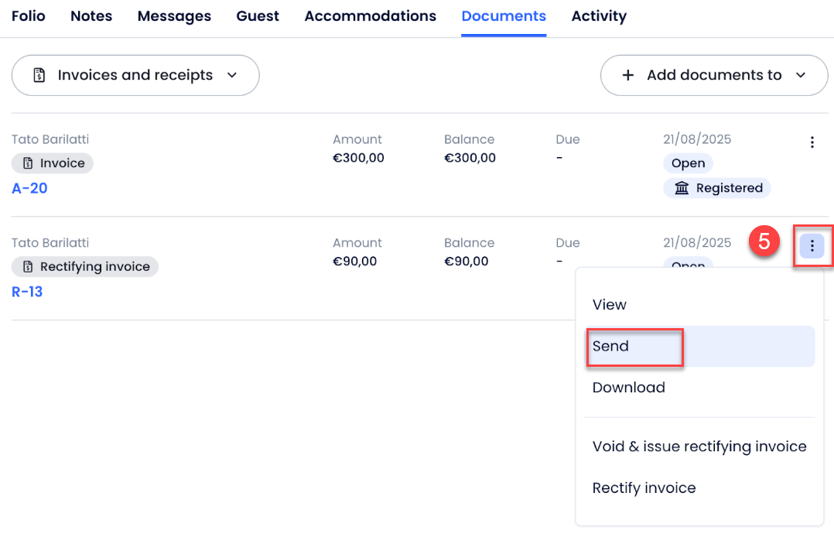
Task: Click the Rectifying invoice badge icon
Action: coord(28,267)
